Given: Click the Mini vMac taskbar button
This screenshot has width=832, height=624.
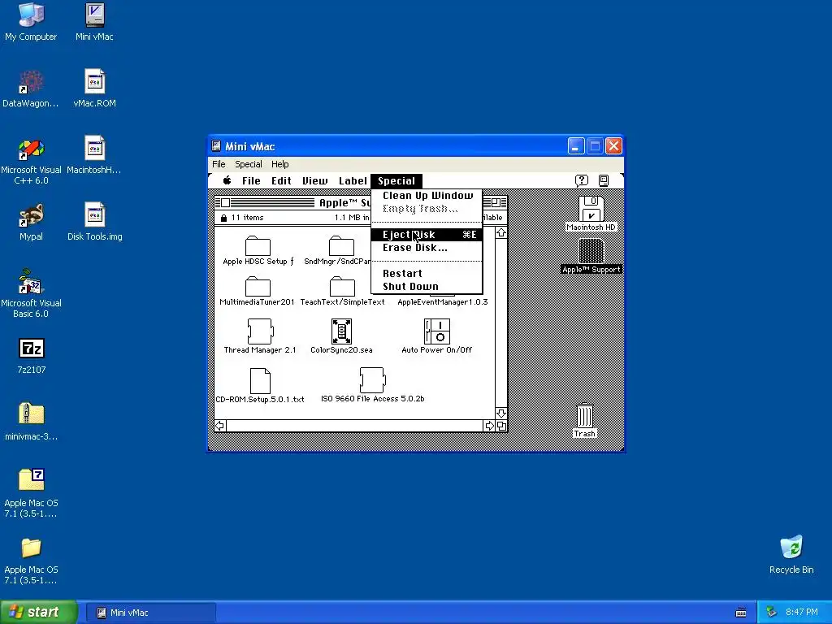Looking at the screenshot, I should coord(150,613).
